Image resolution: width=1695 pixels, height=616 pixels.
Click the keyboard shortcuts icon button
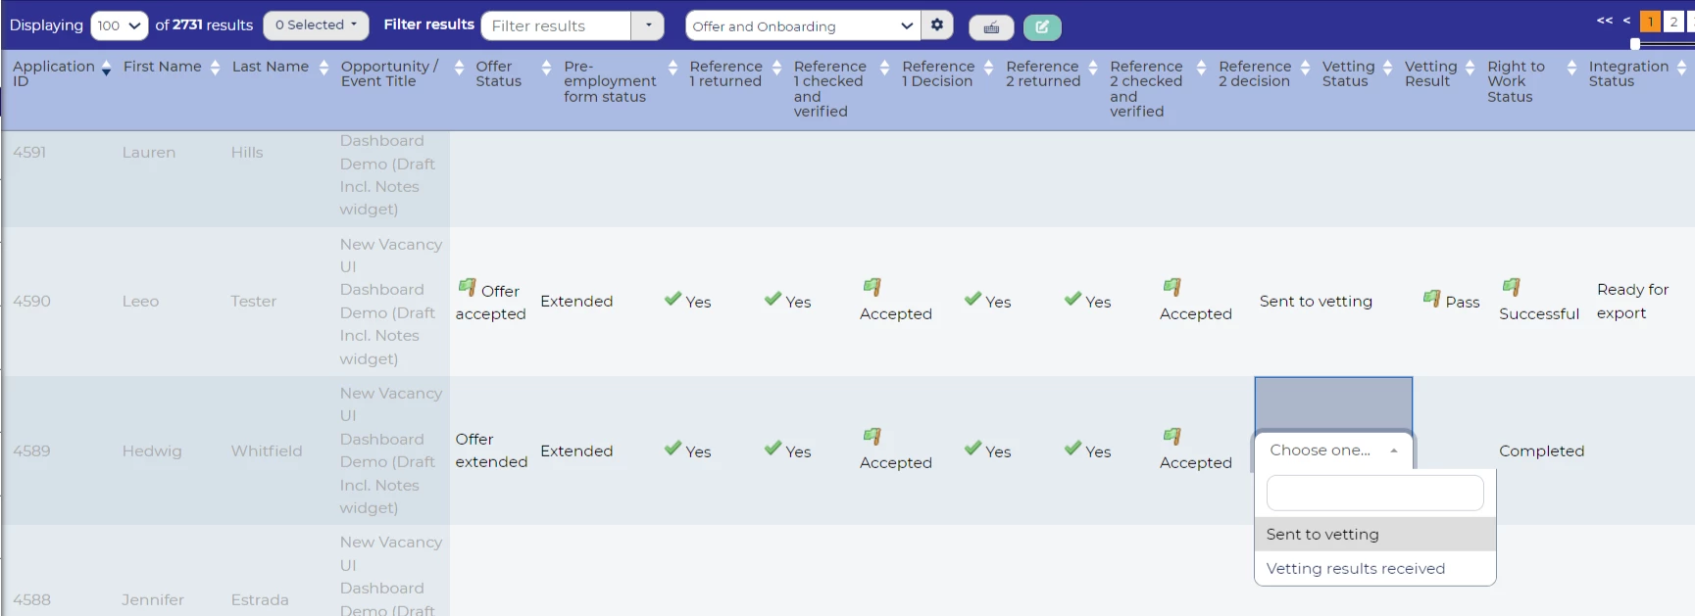tap(991, 27)
